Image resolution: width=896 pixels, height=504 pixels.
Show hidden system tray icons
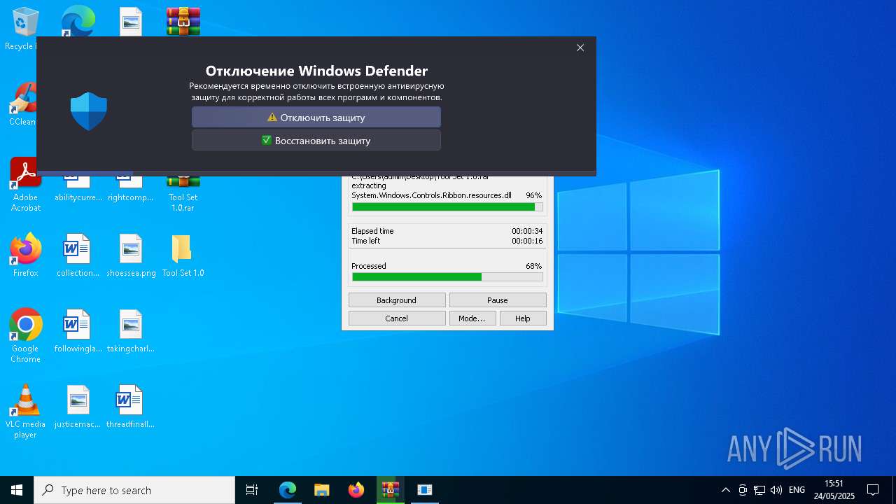tap(726, 490)
